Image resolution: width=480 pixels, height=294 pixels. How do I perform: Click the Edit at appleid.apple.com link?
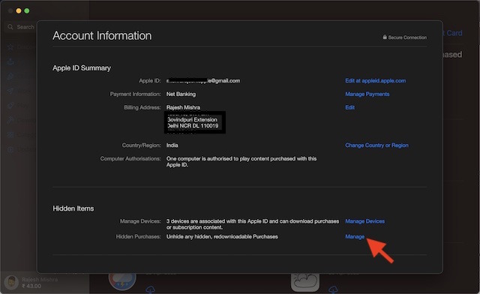[375, 81]
